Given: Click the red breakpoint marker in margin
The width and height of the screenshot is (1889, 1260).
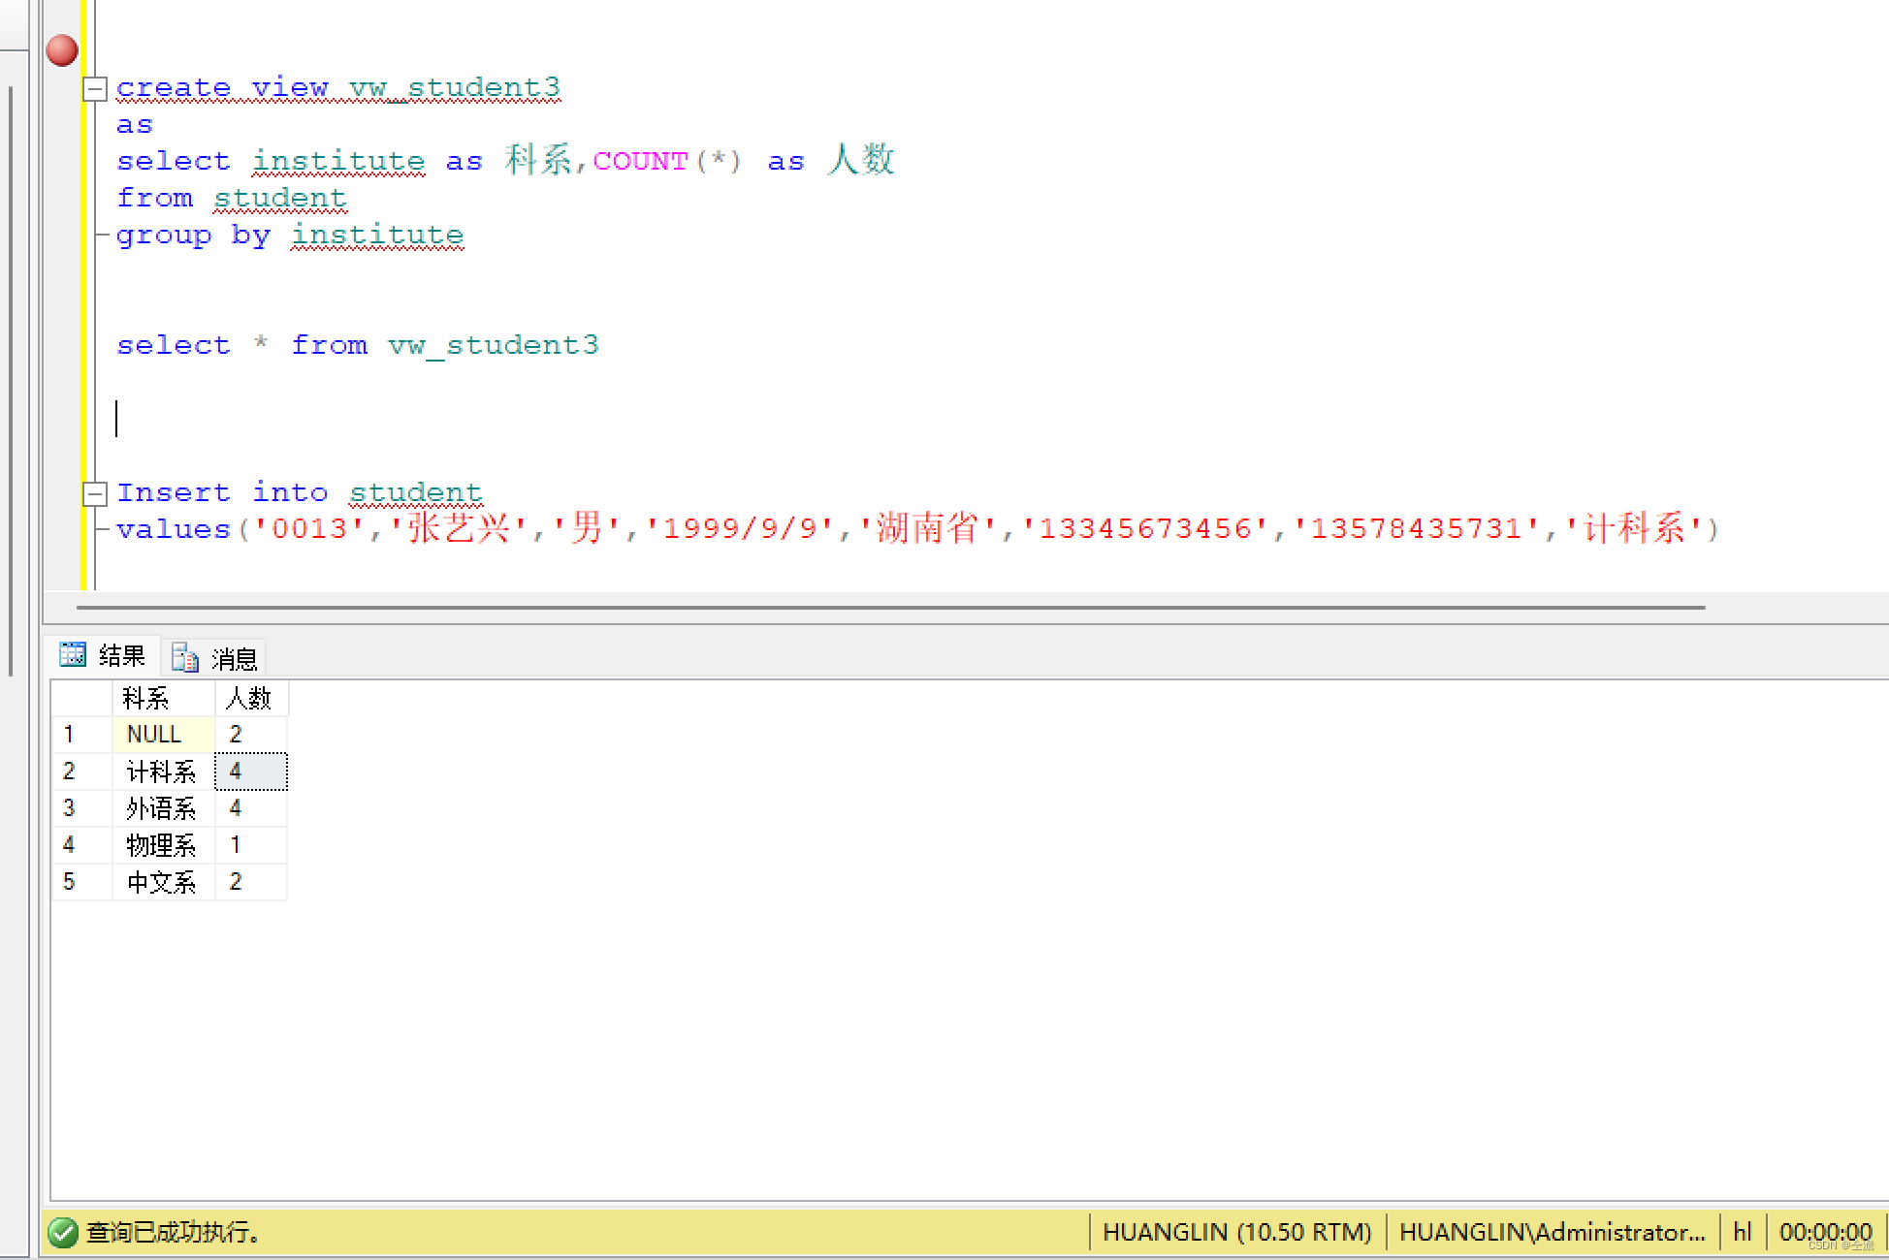Looking at the screenshot, I should 62,50.
